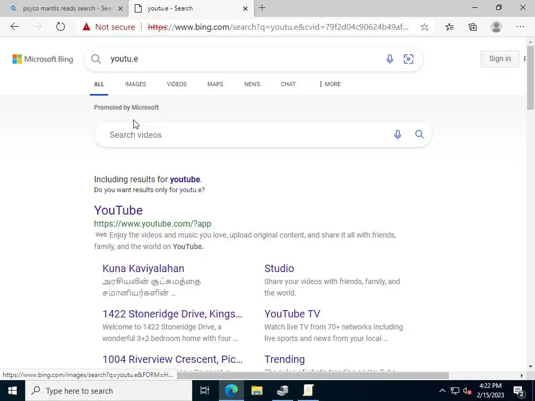535x401 pixels.
Task: Click the browser address bar URL
Action: coord(278,27)
